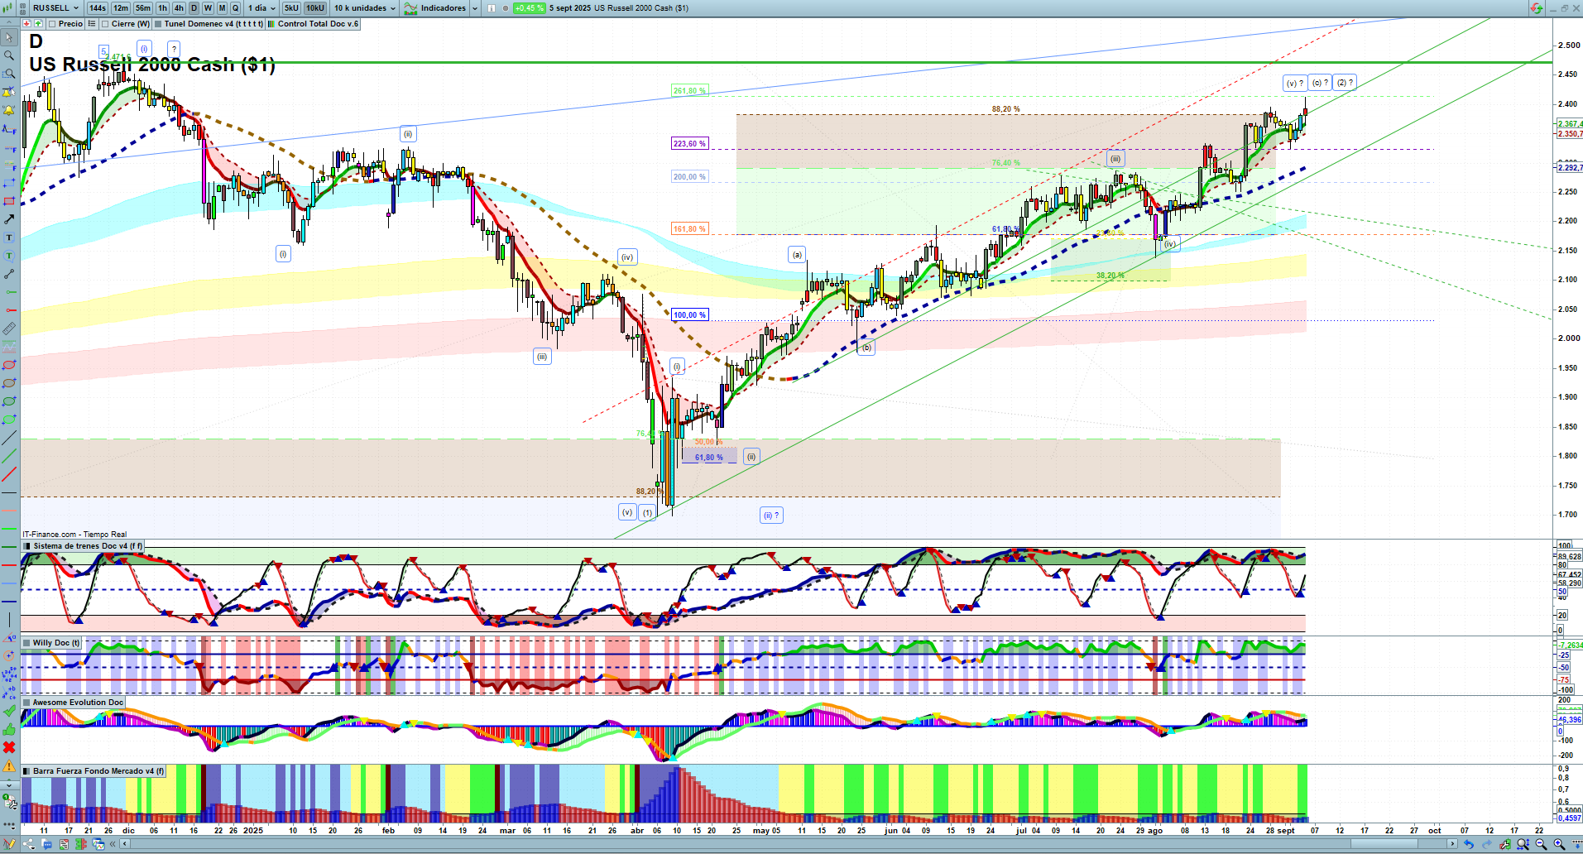Select the D daily timeframe button

194,8
